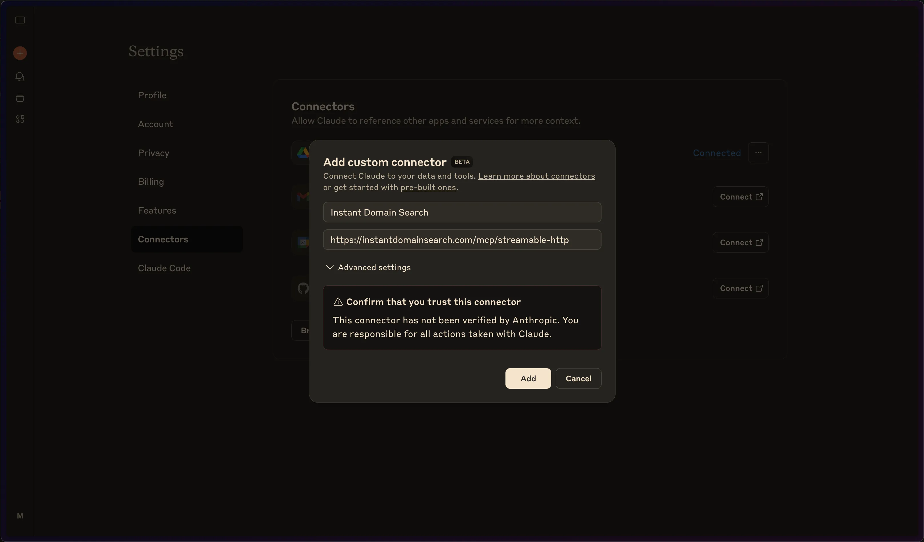Click the BETA badge
The width and height of the screenshot is (924, 542).
pyautogui.click(x=462, y=162)
